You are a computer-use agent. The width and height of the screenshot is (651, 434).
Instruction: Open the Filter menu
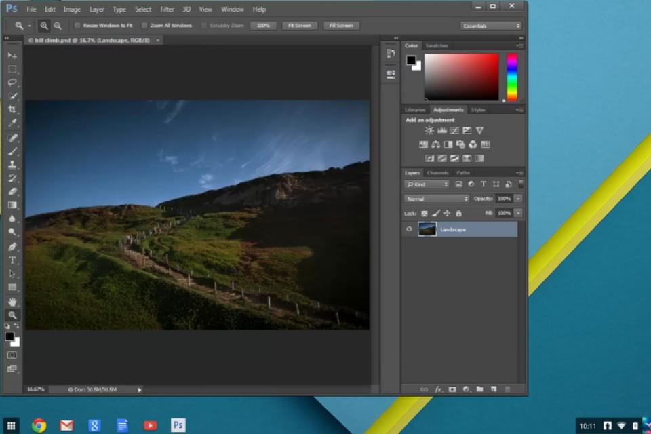167,9
